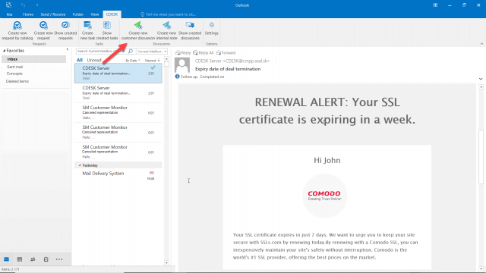
Task: Switch to Send / Receive tab
Action: pyautogui.click(x=53, y=14)
